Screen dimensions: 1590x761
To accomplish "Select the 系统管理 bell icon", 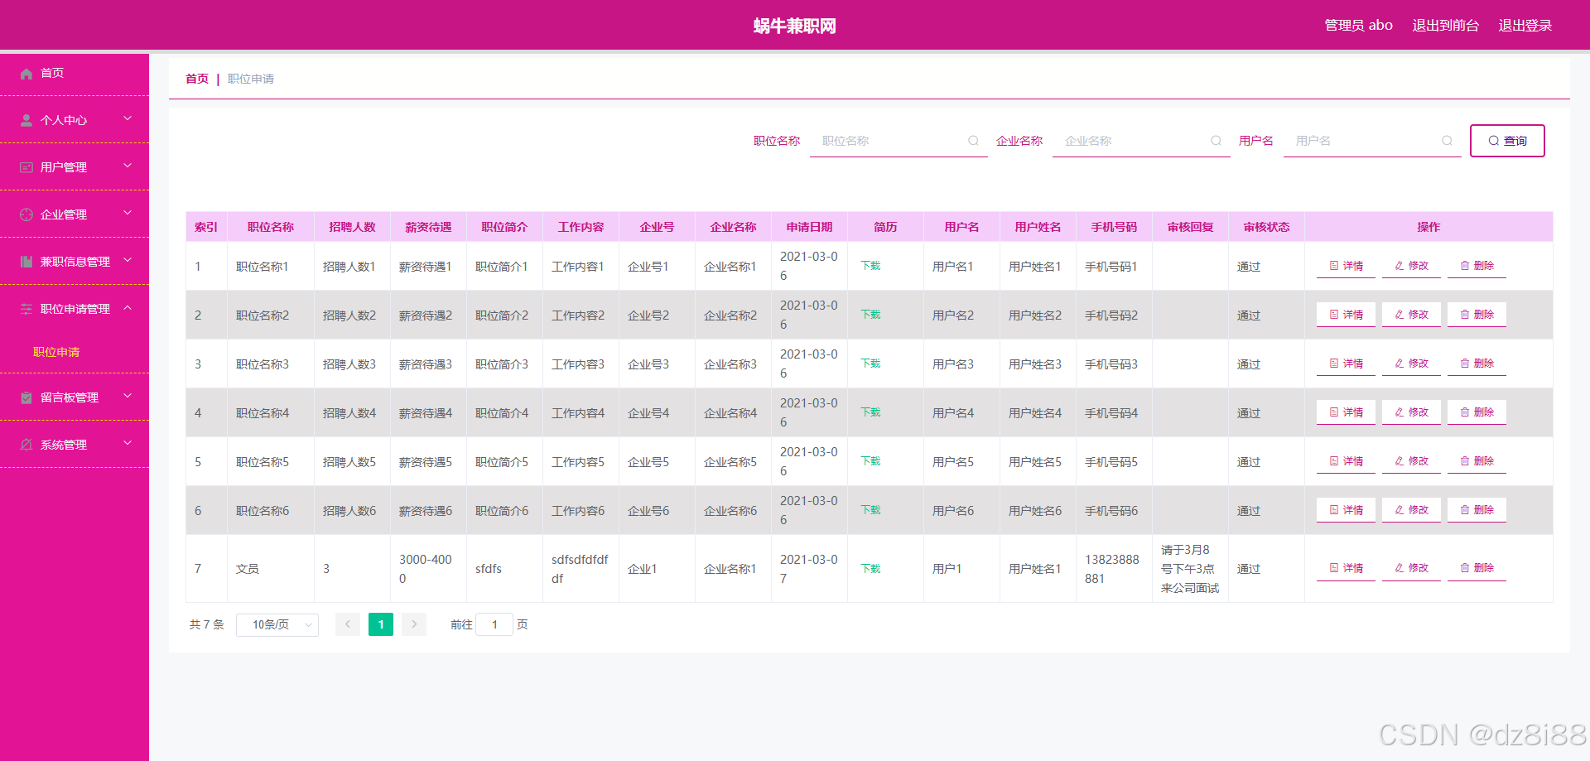I will pos(26,445).
